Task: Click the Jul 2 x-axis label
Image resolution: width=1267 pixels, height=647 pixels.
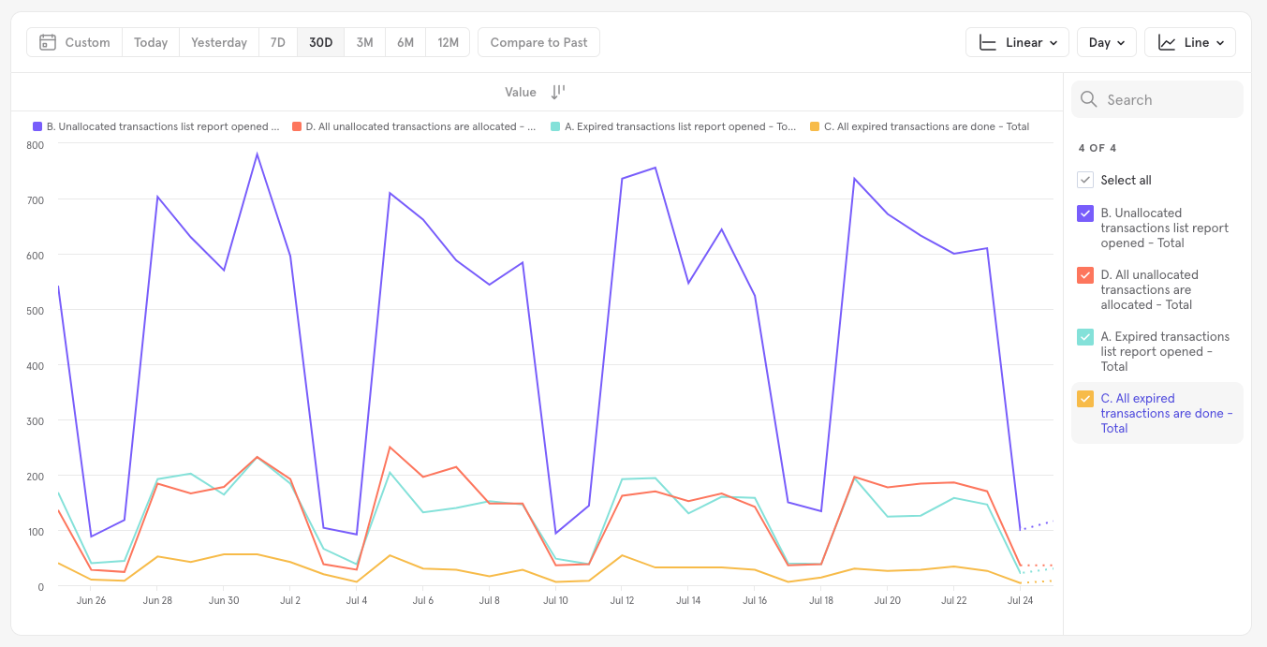Action: pyautogui.click(x=289, y=601)
